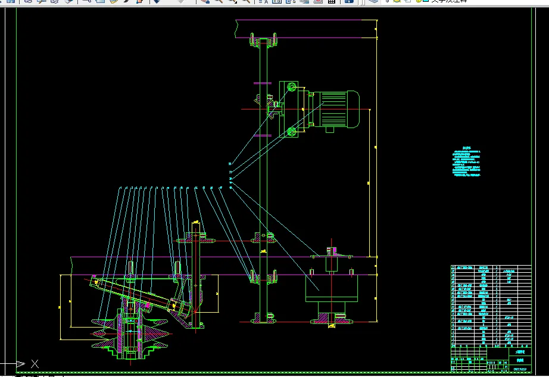Viewport: 549px width, 377px height.
Task: Click the drawing number cell in the title block
Action: coord(520,369)
